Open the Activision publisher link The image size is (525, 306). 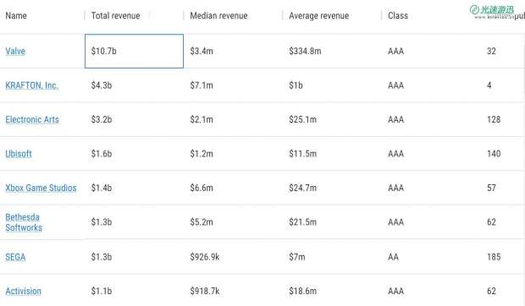click(23, 291)
